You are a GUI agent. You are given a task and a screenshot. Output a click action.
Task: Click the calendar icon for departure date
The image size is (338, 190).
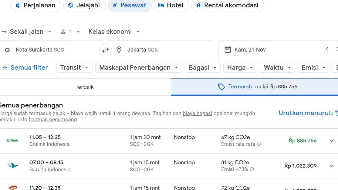[228, 50]
